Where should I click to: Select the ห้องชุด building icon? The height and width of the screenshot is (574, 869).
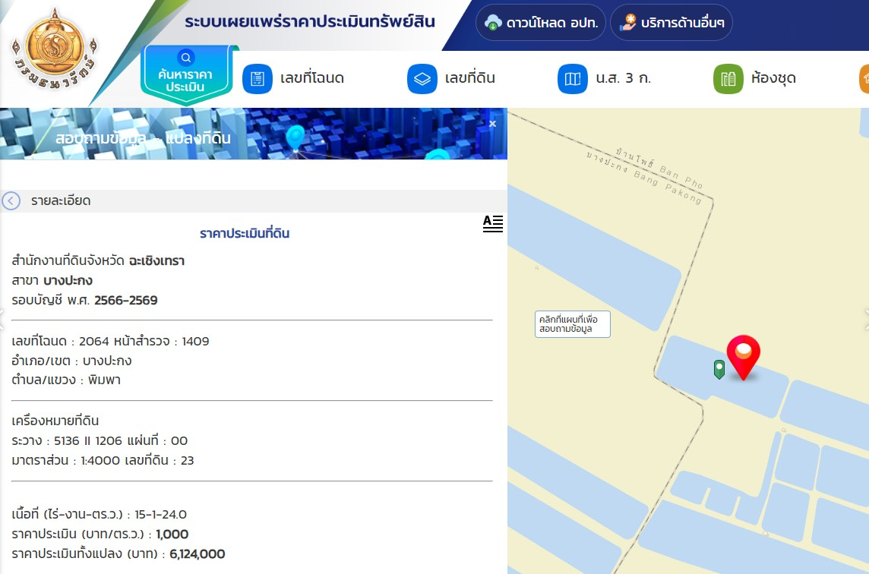point(728,79)
